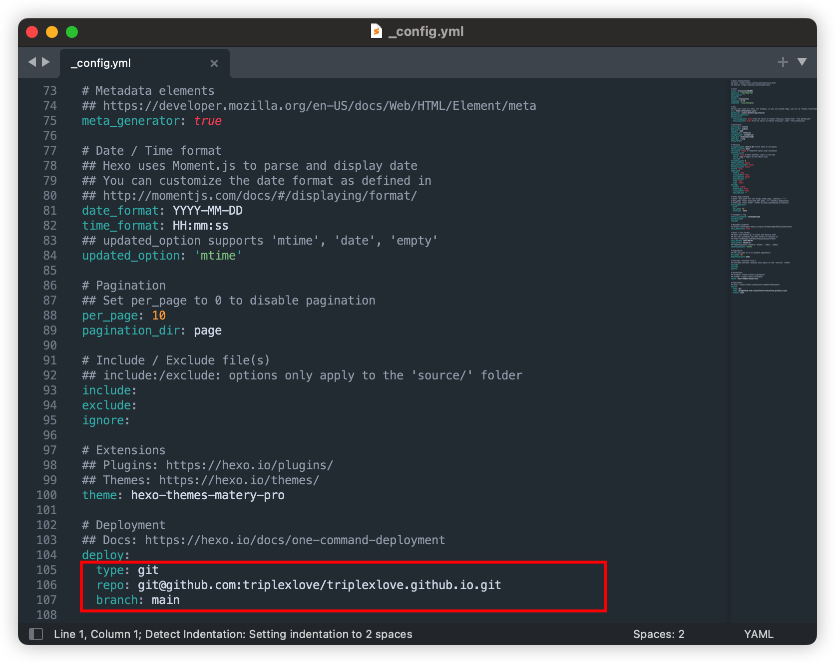Click the 'hexo-themes-matery-pro' theme value
Image resolution: width=835 pixels, height=663 pixels.
tap(208, 495)
